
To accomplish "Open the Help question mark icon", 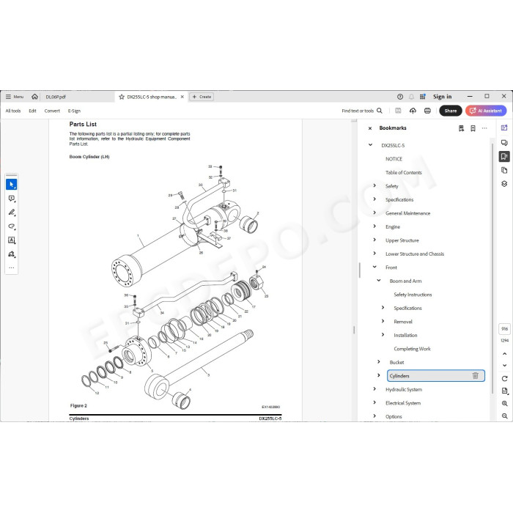I will point(400,97).
